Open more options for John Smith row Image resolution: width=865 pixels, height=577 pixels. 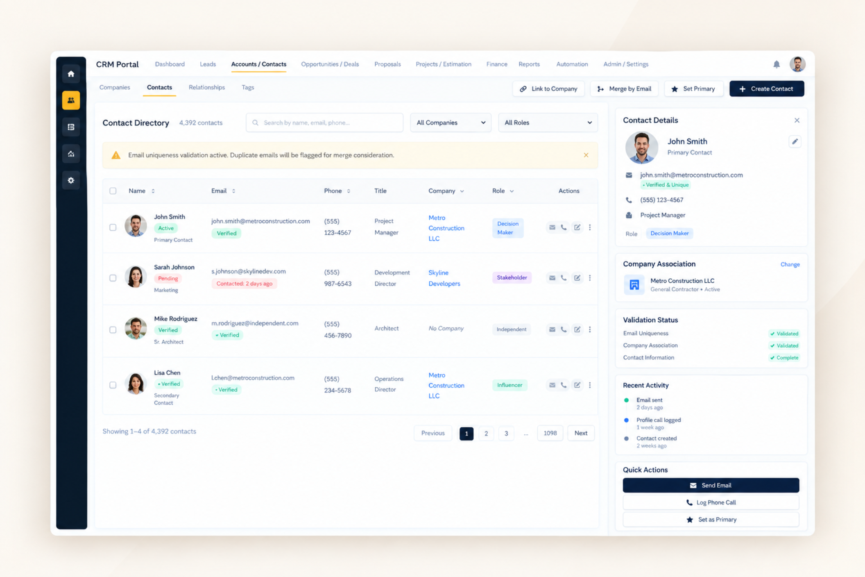(x=589, y=227)
